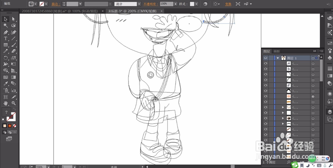Click the Isolate Selected Object icon

click(238, 4)
